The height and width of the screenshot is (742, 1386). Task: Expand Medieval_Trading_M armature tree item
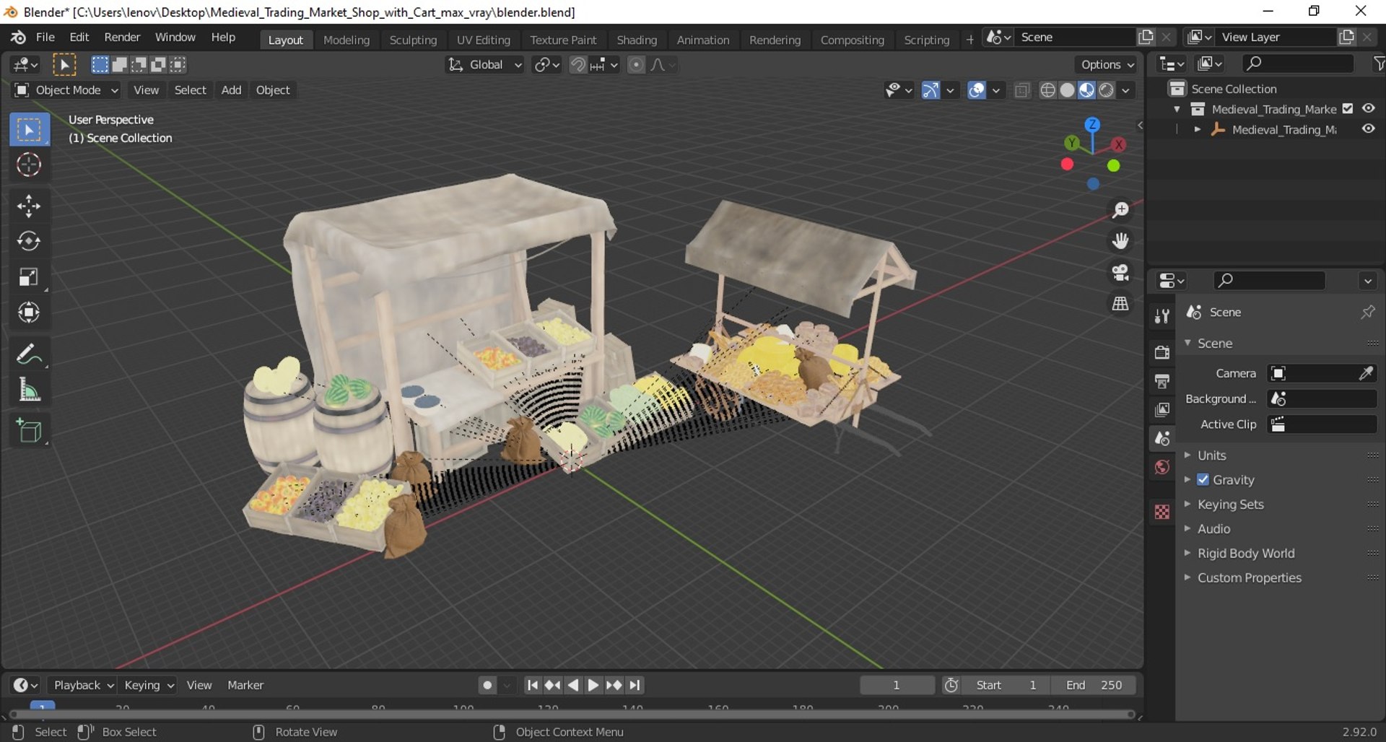point(1198,129)
